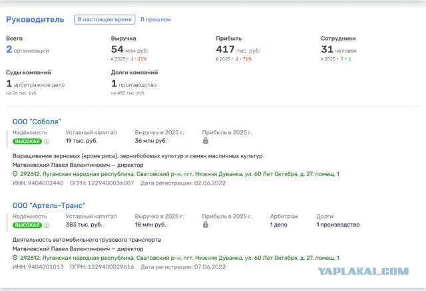Select the 'В настоящее время' tab
426x291 pixels.
105,19
